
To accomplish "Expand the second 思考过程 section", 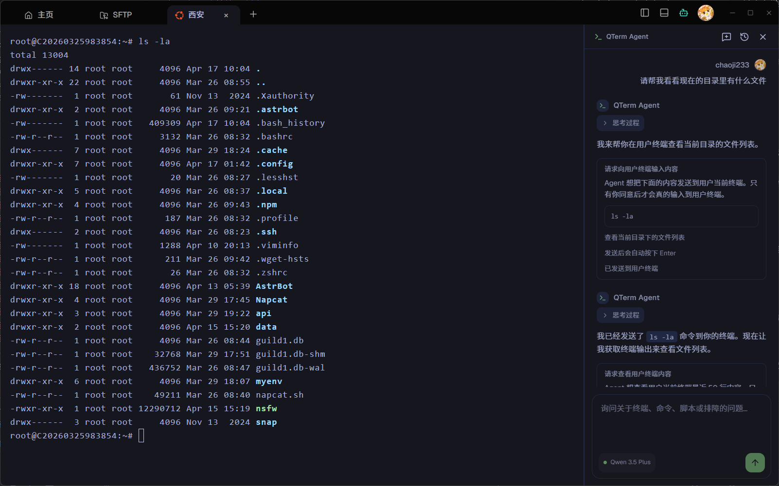I will [620, 315].
